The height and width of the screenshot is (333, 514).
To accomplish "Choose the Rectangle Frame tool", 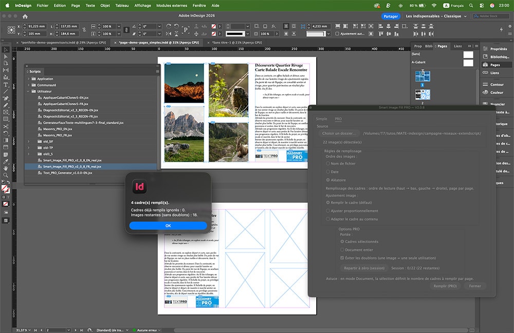I will (6, 112).
